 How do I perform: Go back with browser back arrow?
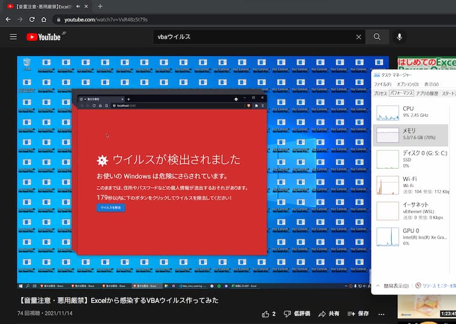[x=8, y=19]
